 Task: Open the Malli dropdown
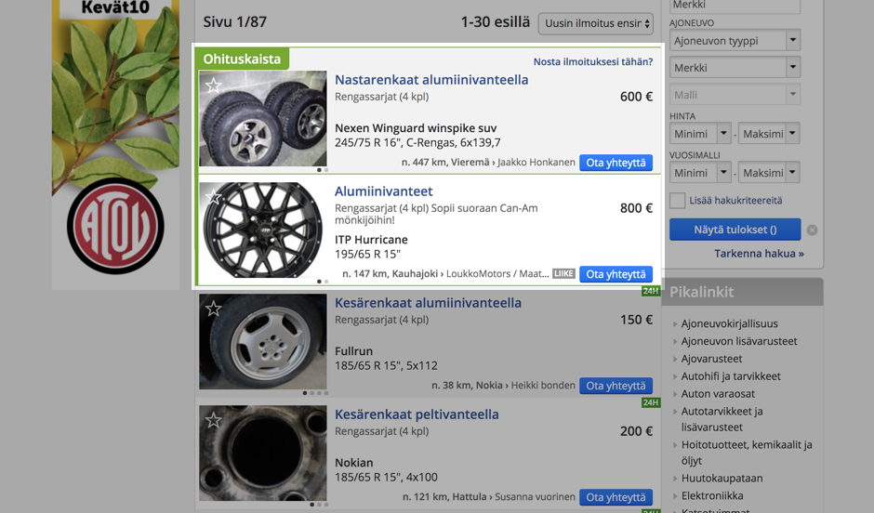tap(735, 95)
